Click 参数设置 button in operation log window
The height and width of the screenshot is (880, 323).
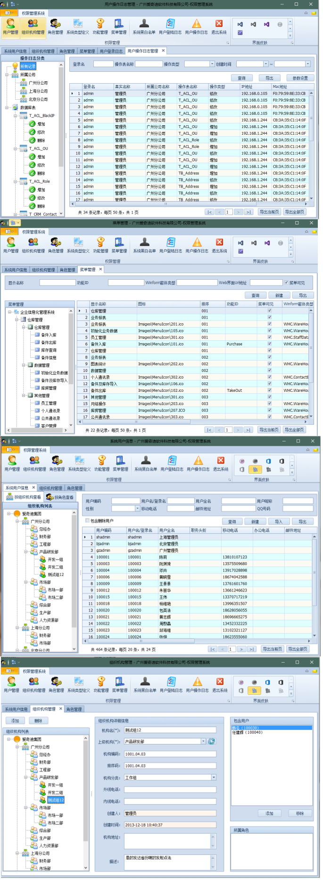299,78
